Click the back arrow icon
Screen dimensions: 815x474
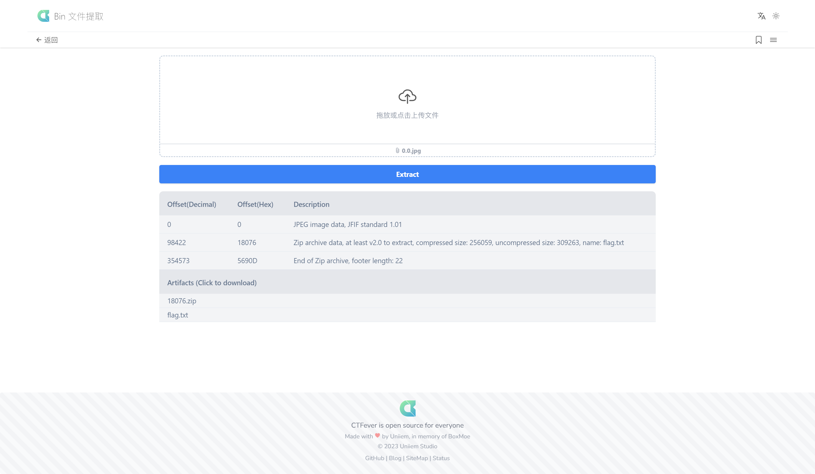[x=39, y=39]
